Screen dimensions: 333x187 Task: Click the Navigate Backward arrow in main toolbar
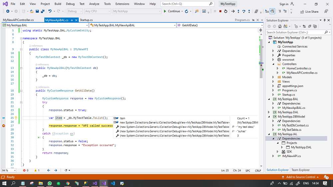point(8,11)
